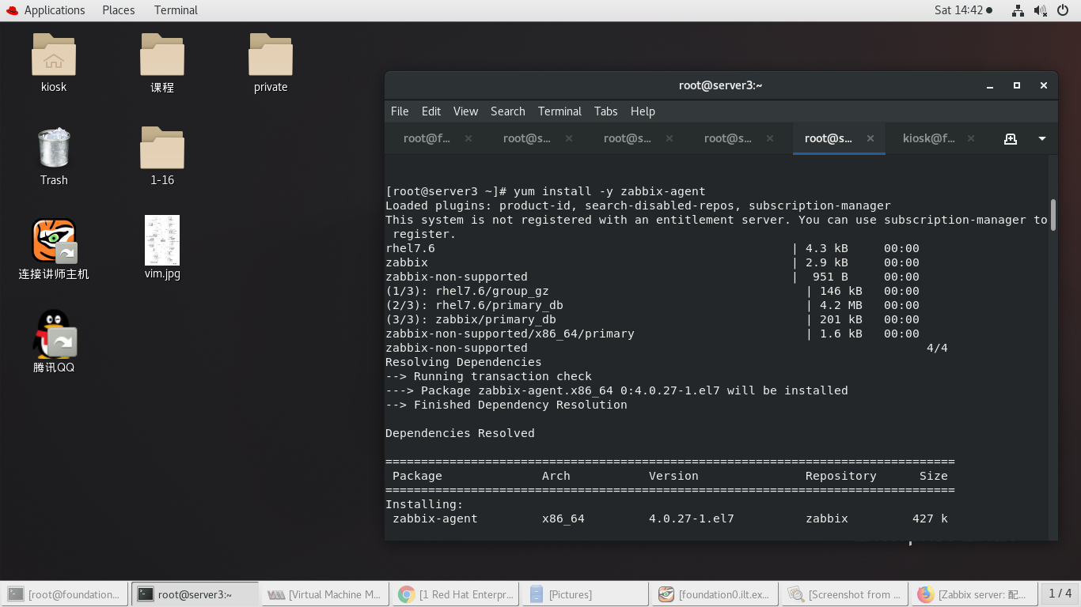Viewport: 1081px width, 607px height.
Task: Open the private folder icon
Action: pos(270,54)
